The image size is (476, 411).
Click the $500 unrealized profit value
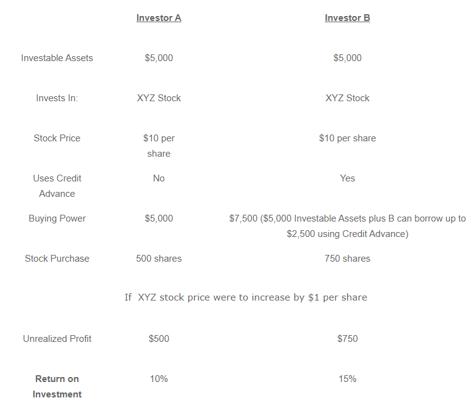159,339
